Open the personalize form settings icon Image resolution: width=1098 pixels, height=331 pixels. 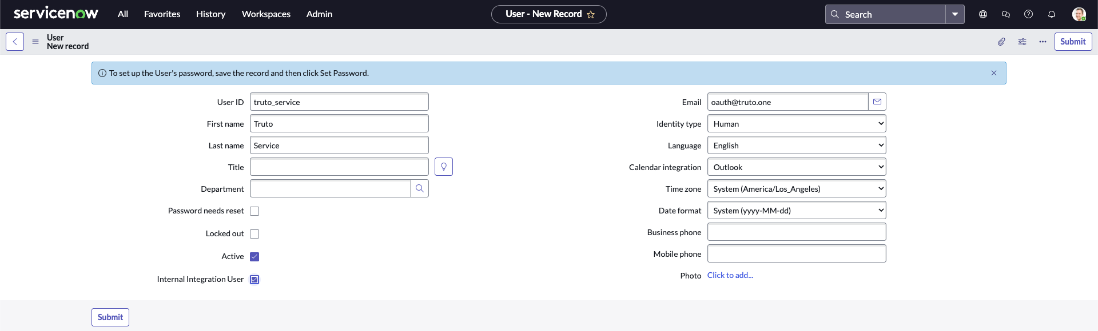[x=1022, y=42]
